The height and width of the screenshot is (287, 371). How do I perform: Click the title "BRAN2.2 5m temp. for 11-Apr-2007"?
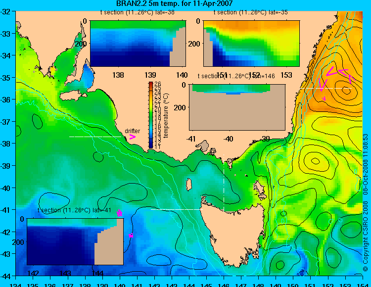pos(175,3)
